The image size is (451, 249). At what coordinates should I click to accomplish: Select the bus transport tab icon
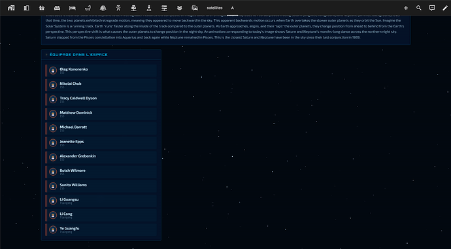click(x=195, y=8)
